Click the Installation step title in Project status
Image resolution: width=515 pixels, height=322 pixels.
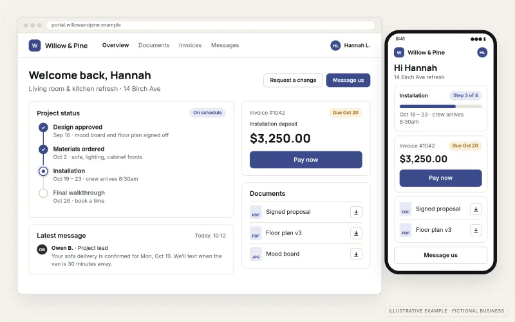point(69,171)
